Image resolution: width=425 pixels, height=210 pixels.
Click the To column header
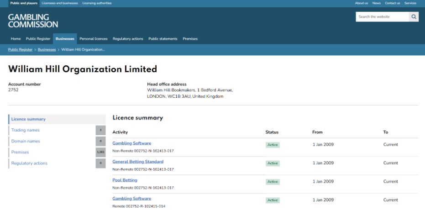(x=385, y=132)
